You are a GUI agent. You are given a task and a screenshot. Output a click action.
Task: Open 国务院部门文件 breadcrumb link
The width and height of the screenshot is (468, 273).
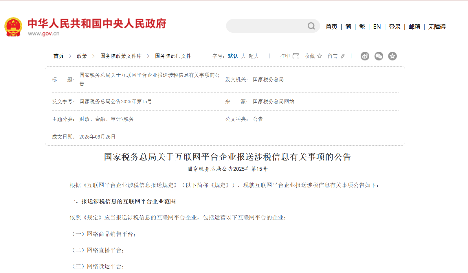(x=173, y=56)
